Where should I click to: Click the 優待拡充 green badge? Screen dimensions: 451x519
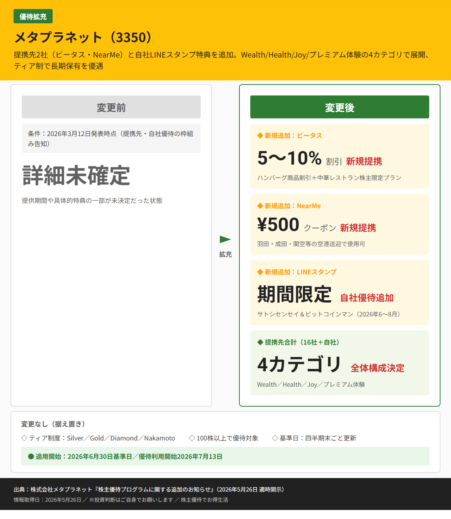[33, 17]
